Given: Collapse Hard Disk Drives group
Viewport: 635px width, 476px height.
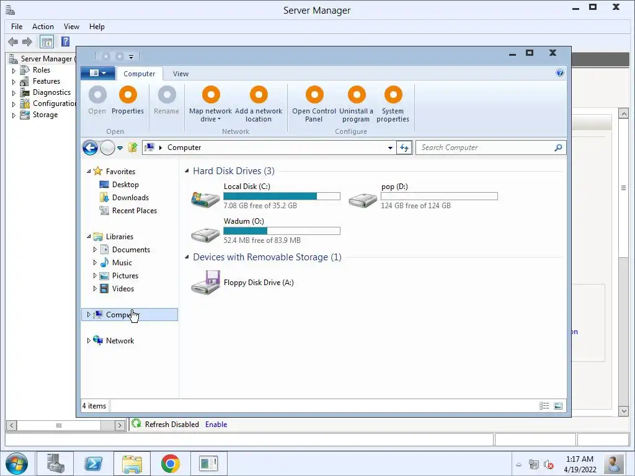Looking at the screenshot, I should [x=187, y=171].
